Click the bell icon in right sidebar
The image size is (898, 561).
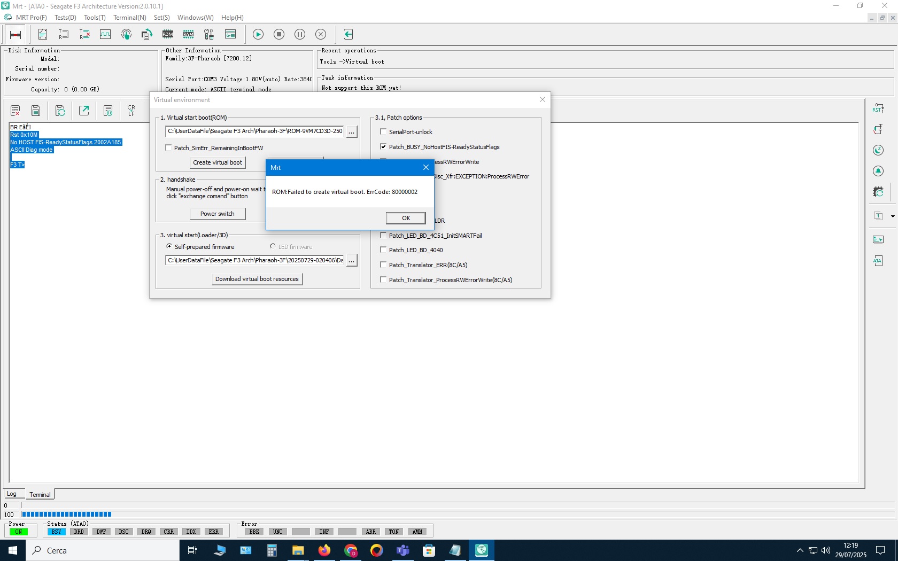click(x=878, y=171)
